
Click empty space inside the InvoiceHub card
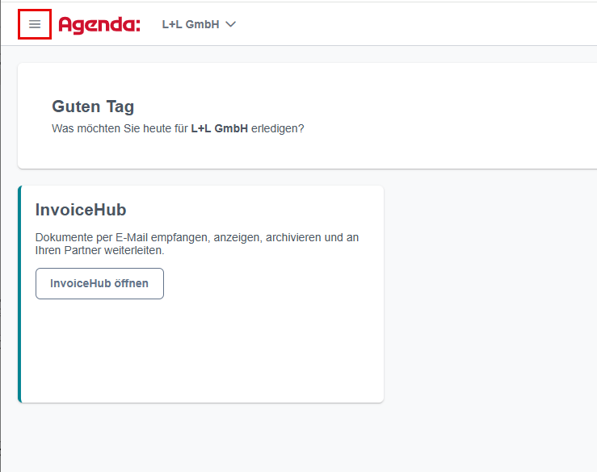(202, 350)
